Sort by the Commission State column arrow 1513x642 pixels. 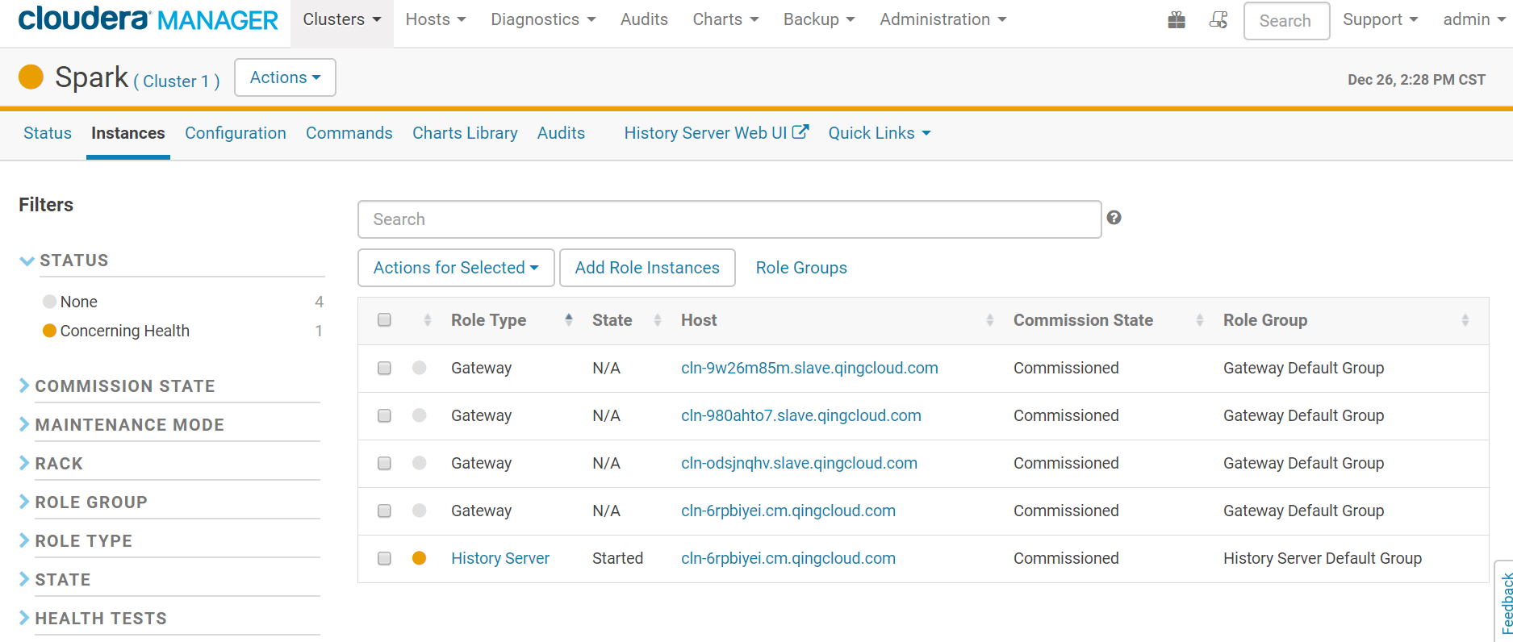pos(1200,320)
